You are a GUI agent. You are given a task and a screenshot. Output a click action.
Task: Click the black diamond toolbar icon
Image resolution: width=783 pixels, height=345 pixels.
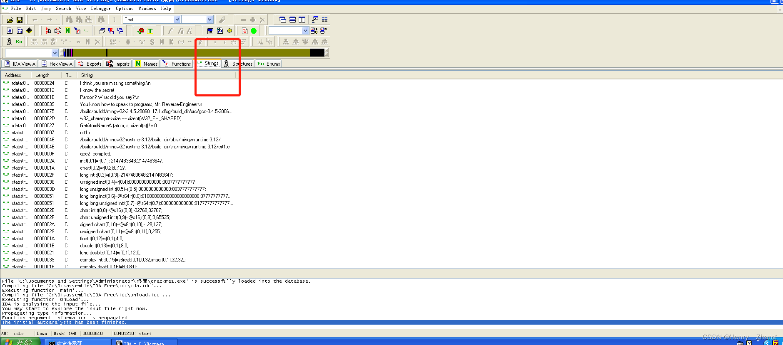point(29,31)
